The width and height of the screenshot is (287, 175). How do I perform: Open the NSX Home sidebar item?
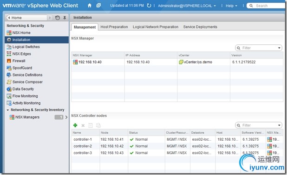click(21, 33)
